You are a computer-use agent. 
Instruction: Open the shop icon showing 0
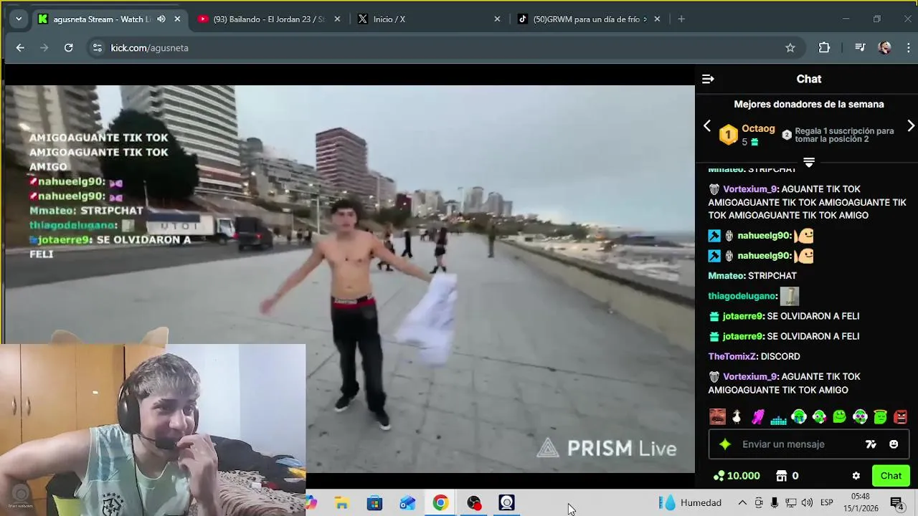(787, 476)
